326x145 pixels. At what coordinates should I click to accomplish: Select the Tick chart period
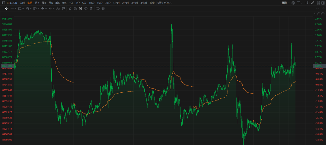[152, 3]
